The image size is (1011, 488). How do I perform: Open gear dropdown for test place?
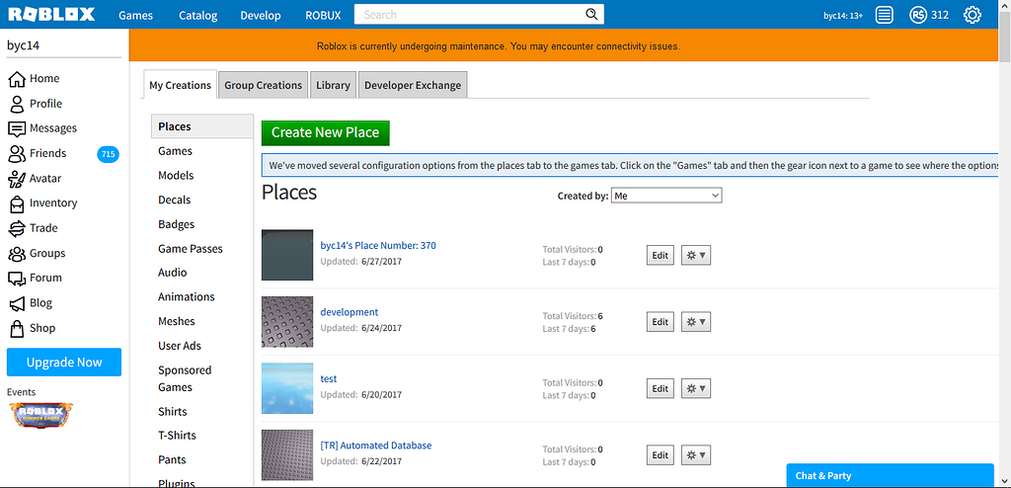point(696,388)
